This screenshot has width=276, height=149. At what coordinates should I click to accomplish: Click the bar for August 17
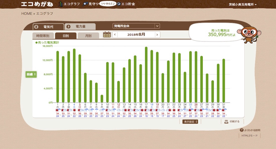point(146,75)
